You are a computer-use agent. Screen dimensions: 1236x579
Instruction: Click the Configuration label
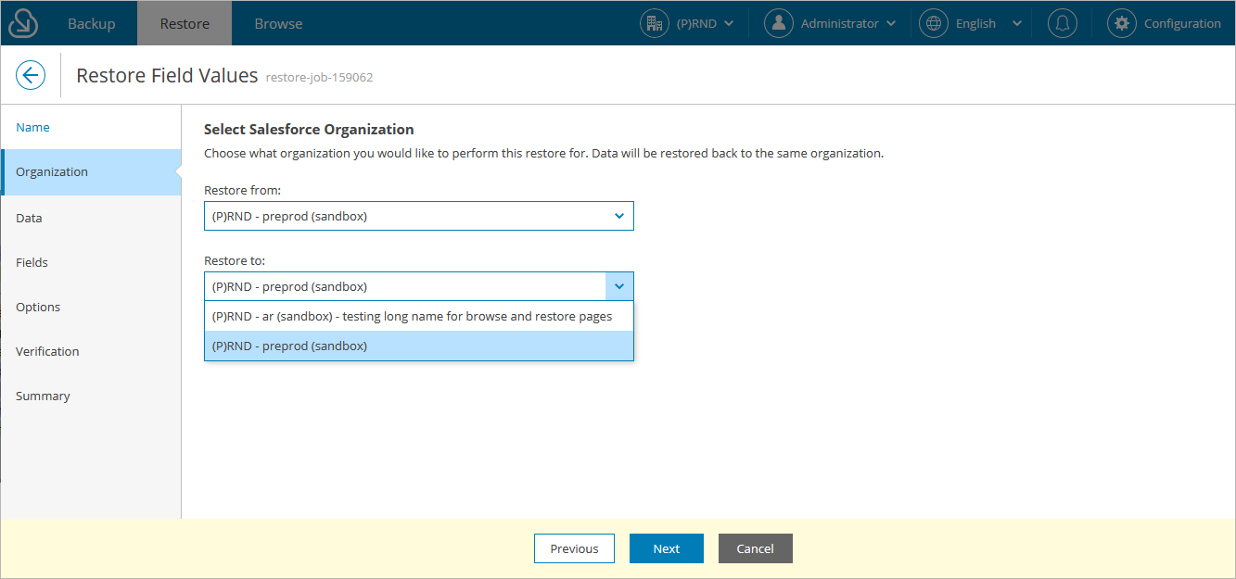point(1182,23)
